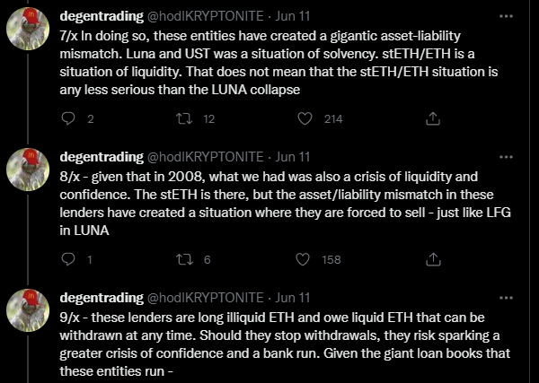Open degentrading name on the 9/x tweet

coord(102,298)
